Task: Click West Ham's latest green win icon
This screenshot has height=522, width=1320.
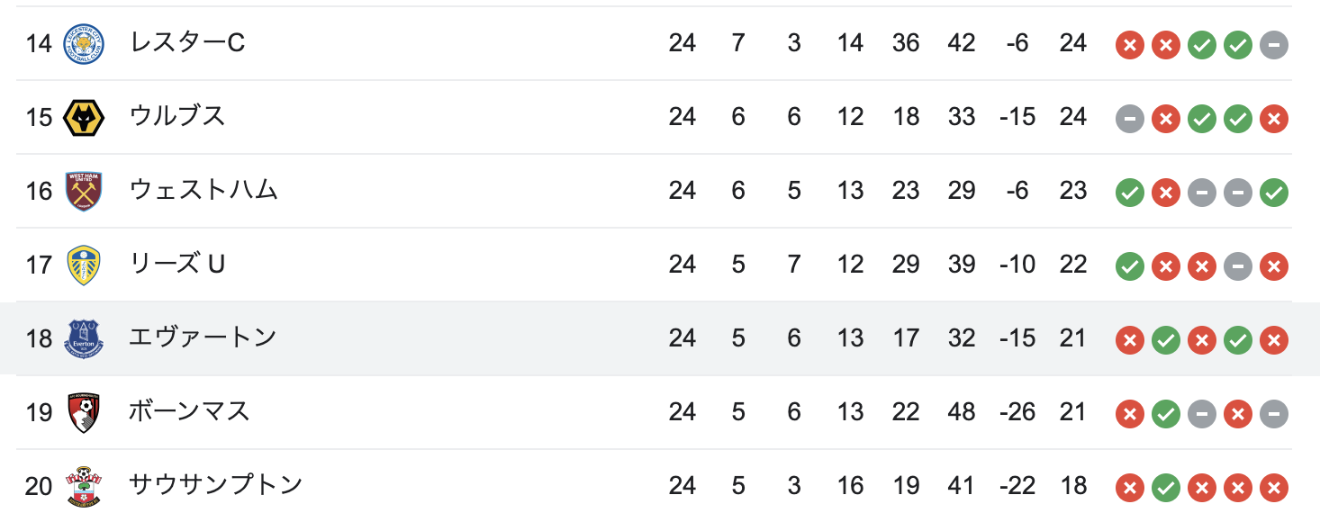Action: (x=1273, y=192)
